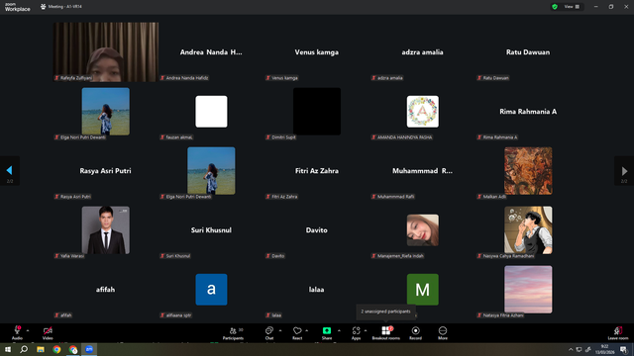Select Rasya Asri Putri participant tile

click(106, 171)
